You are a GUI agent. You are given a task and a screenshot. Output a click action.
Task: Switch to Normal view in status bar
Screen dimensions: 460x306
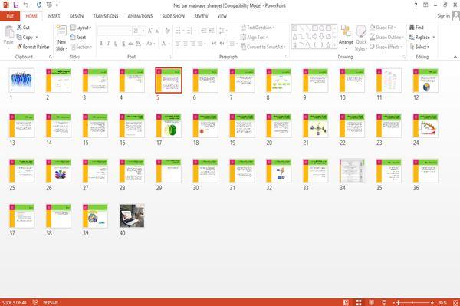coord(347,302)
